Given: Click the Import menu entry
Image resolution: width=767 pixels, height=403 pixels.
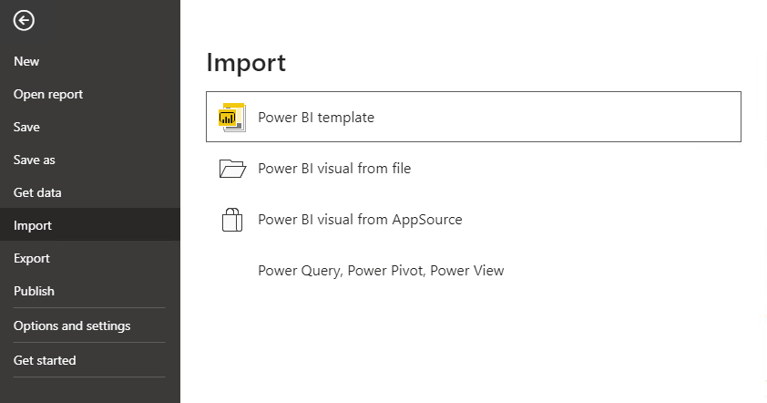Looking at the screenshot, I should tap(33, 225).
